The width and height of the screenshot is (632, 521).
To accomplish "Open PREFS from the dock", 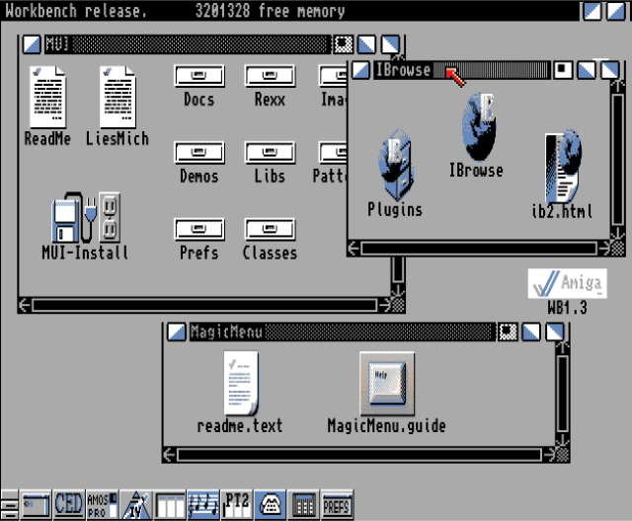I will click(338, 504).
